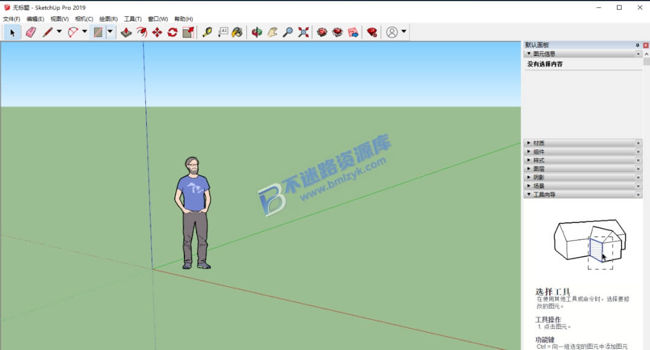The width and height of the screenshot is (650, 350).
Task: Select the Tape Measure tool
Action: pos(207,32)
